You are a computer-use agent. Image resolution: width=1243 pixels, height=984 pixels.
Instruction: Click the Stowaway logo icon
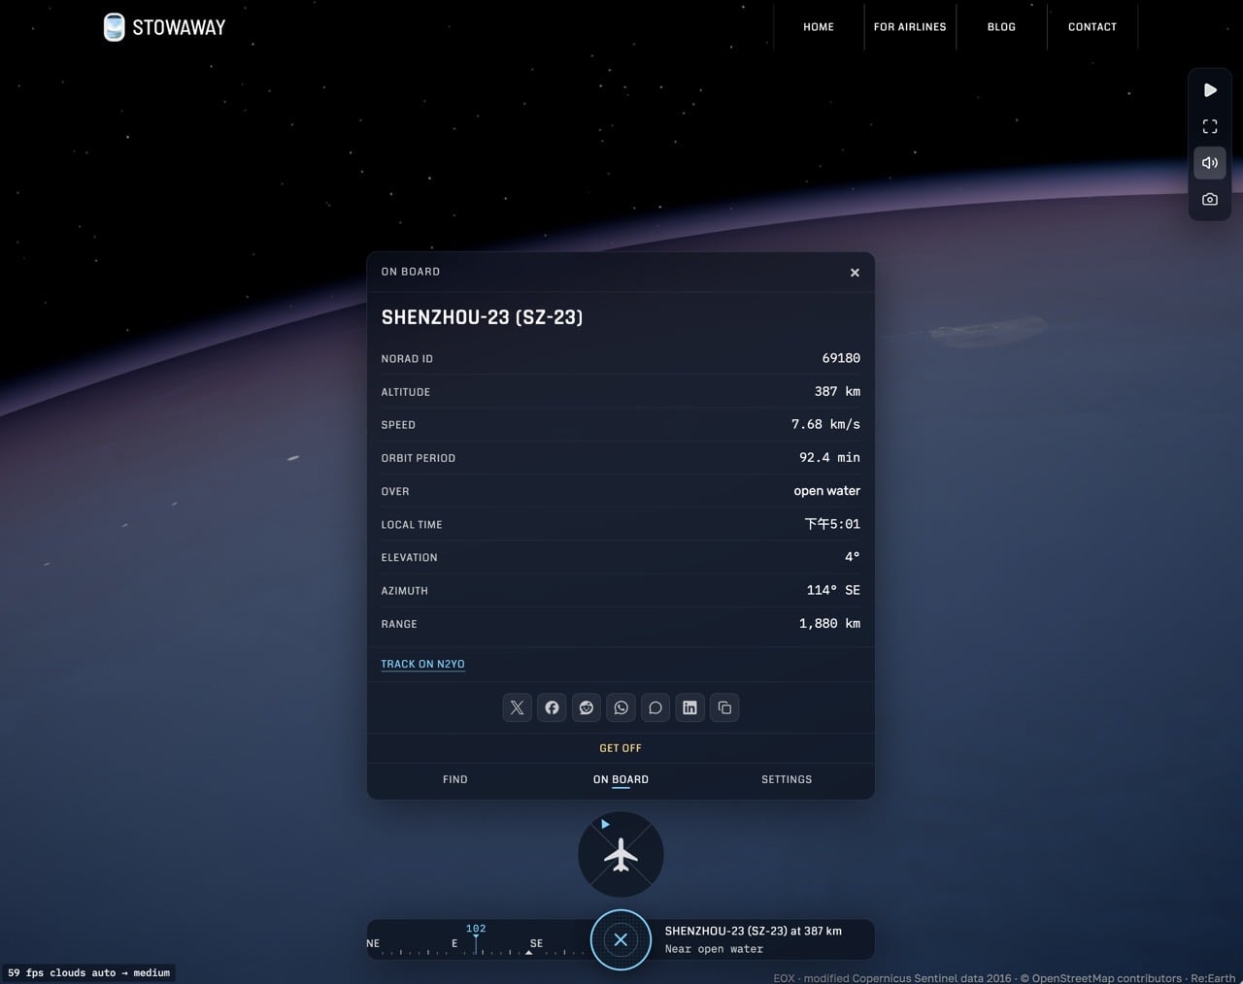[x=115, y=27]
